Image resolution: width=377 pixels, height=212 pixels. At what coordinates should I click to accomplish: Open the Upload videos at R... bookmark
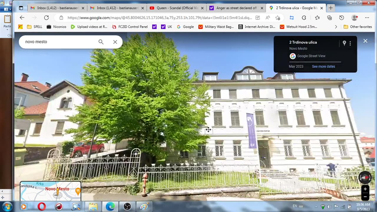(x=89, y=27)
